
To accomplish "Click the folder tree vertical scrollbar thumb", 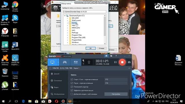I will click(x=105, y=26).
